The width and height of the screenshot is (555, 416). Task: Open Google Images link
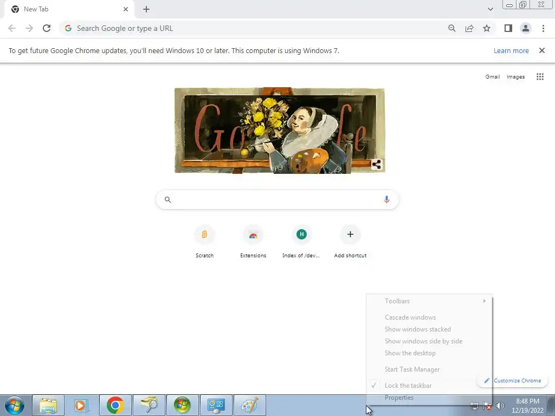pyautogui.click(x=515, y=77)
